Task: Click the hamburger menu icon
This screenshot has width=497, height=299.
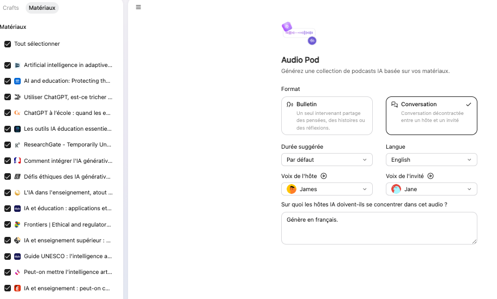Action: point(138,7)
